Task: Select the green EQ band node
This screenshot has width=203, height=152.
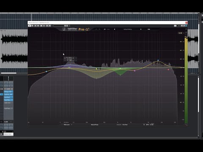Action: [x=120, y=68]
